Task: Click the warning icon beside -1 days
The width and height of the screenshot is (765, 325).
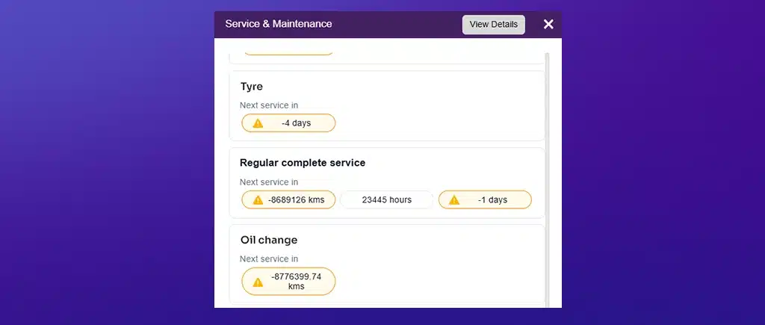Action: (454, 200)
